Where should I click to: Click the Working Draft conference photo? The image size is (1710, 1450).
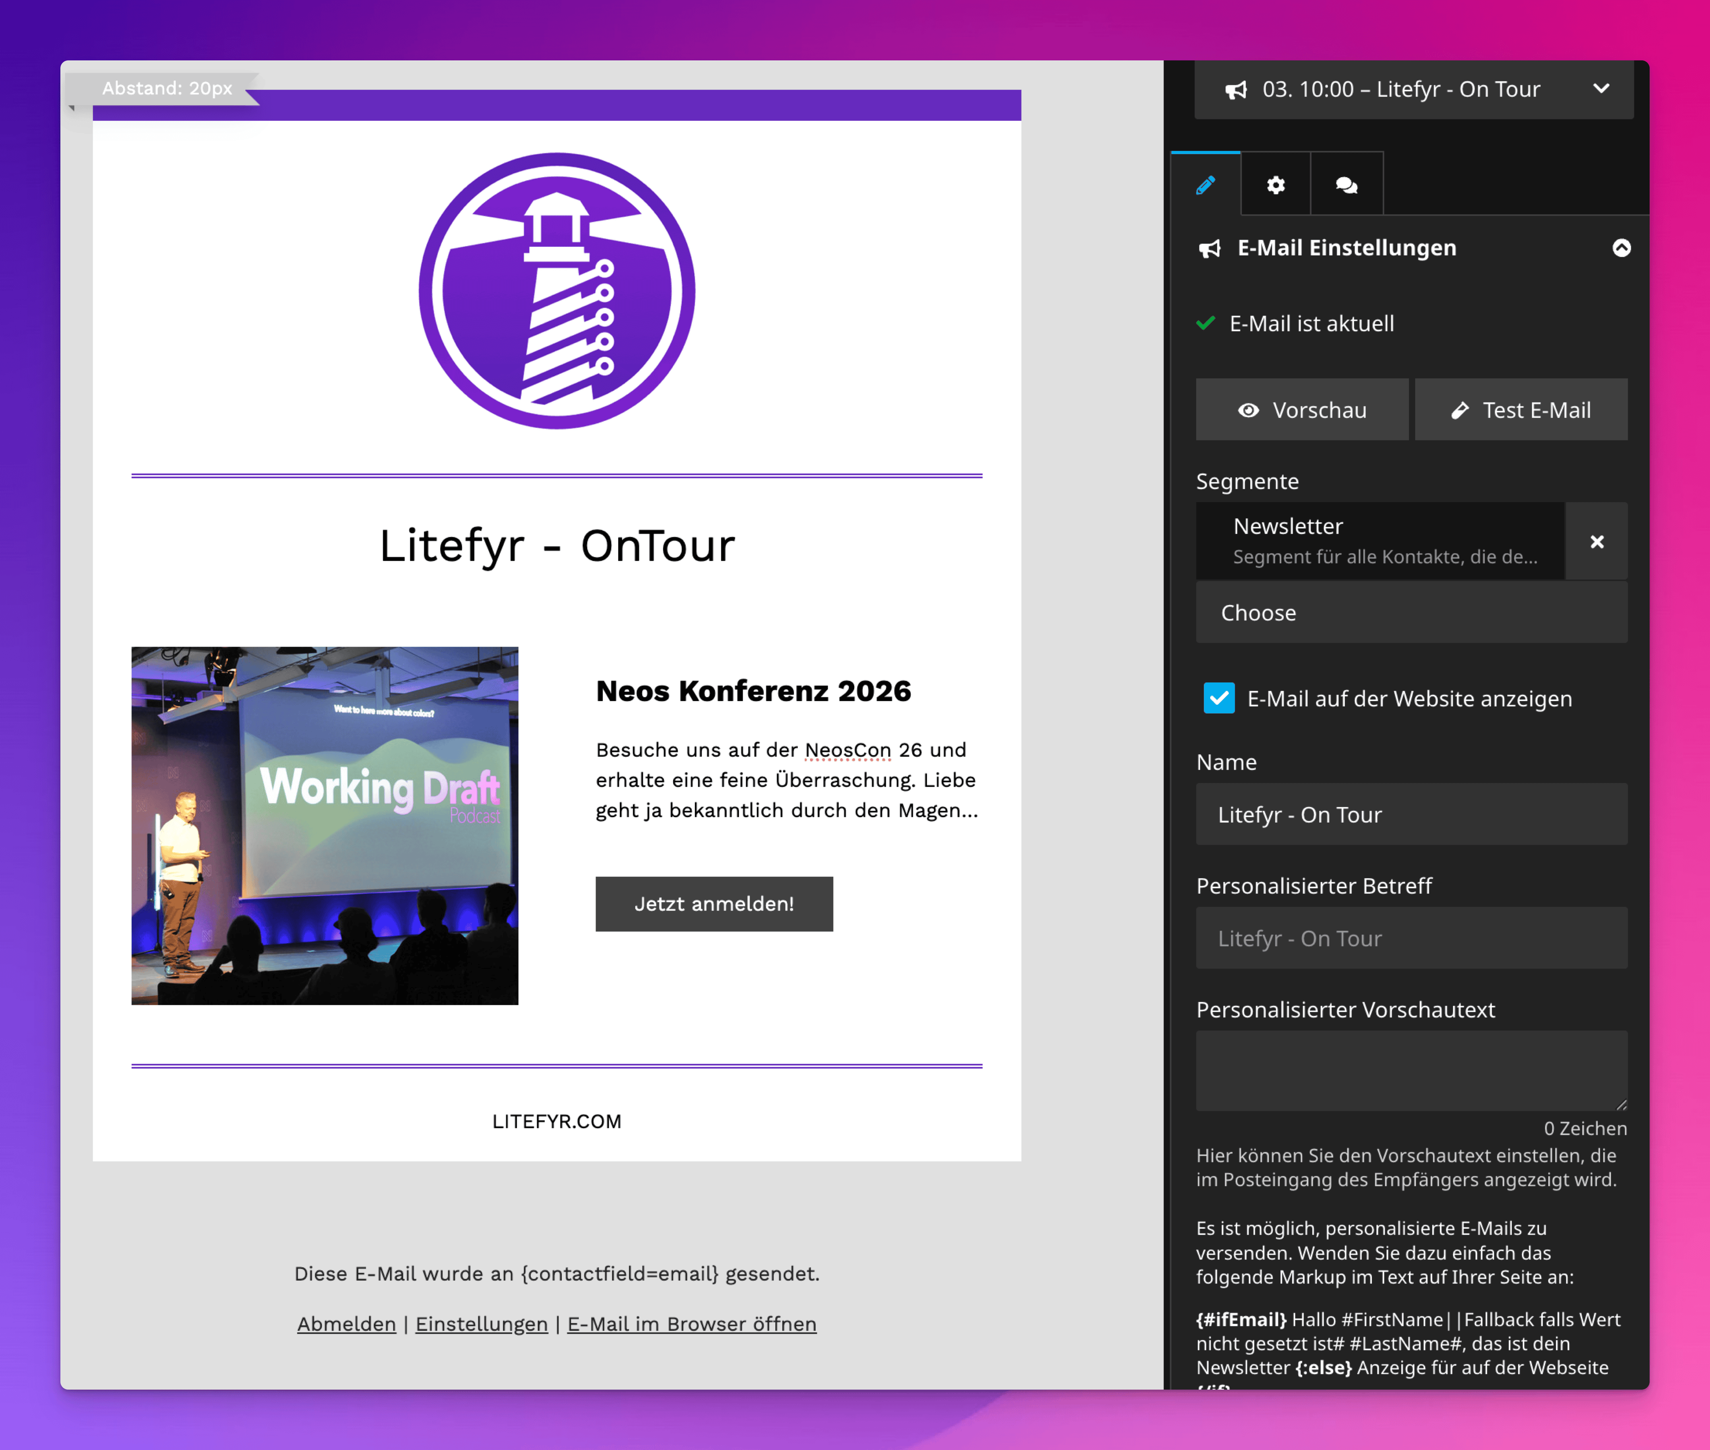point(325,825)
